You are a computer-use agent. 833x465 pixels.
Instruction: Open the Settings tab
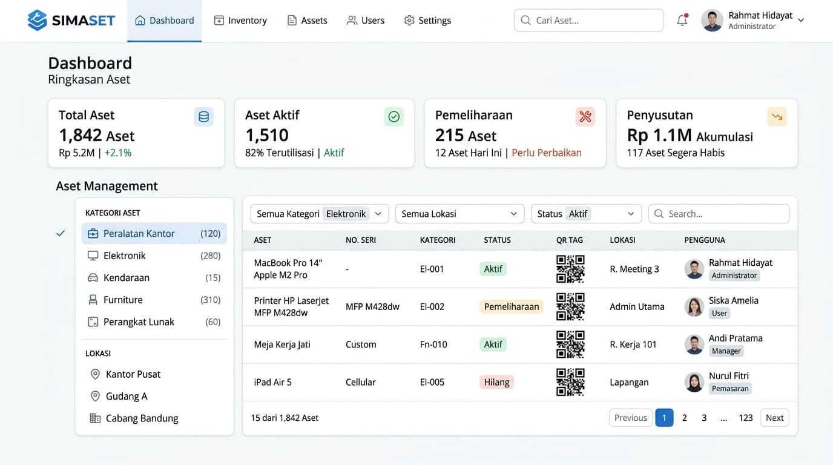point(427,21)
